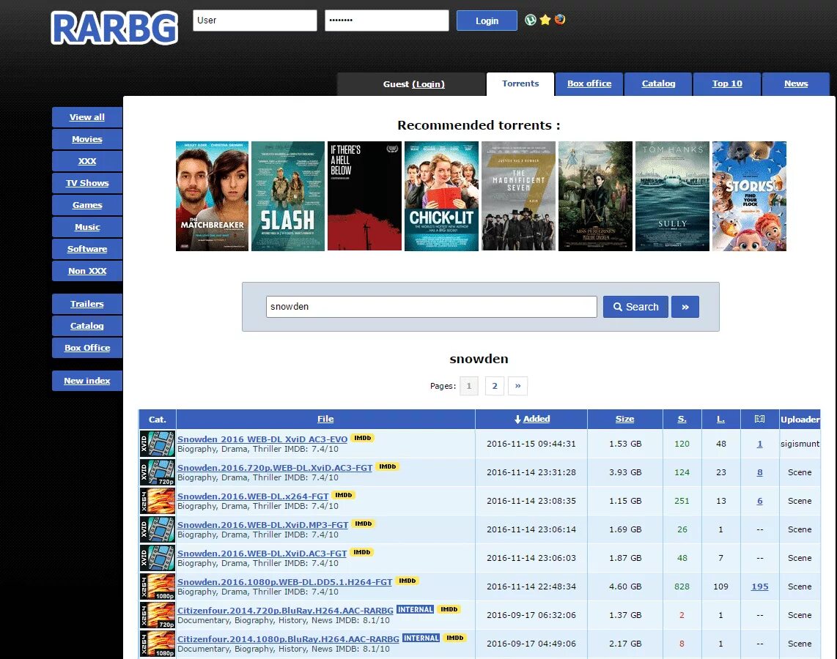Click IMDB badge on Snowden.2016.720p.WEB-DL.XviD.AC3-FGT
Image resolution: width=837 pixels, height=659 pixels.
(x=388, y=466)
